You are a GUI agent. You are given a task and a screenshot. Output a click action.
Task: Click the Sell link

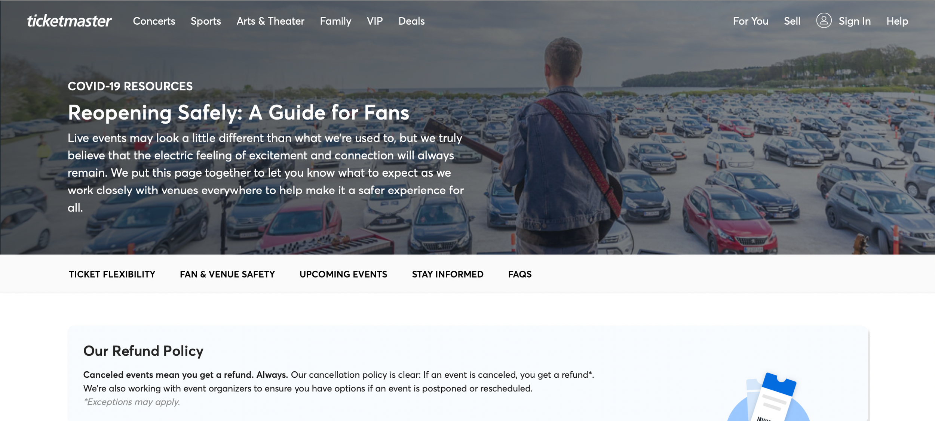(792, 21)
